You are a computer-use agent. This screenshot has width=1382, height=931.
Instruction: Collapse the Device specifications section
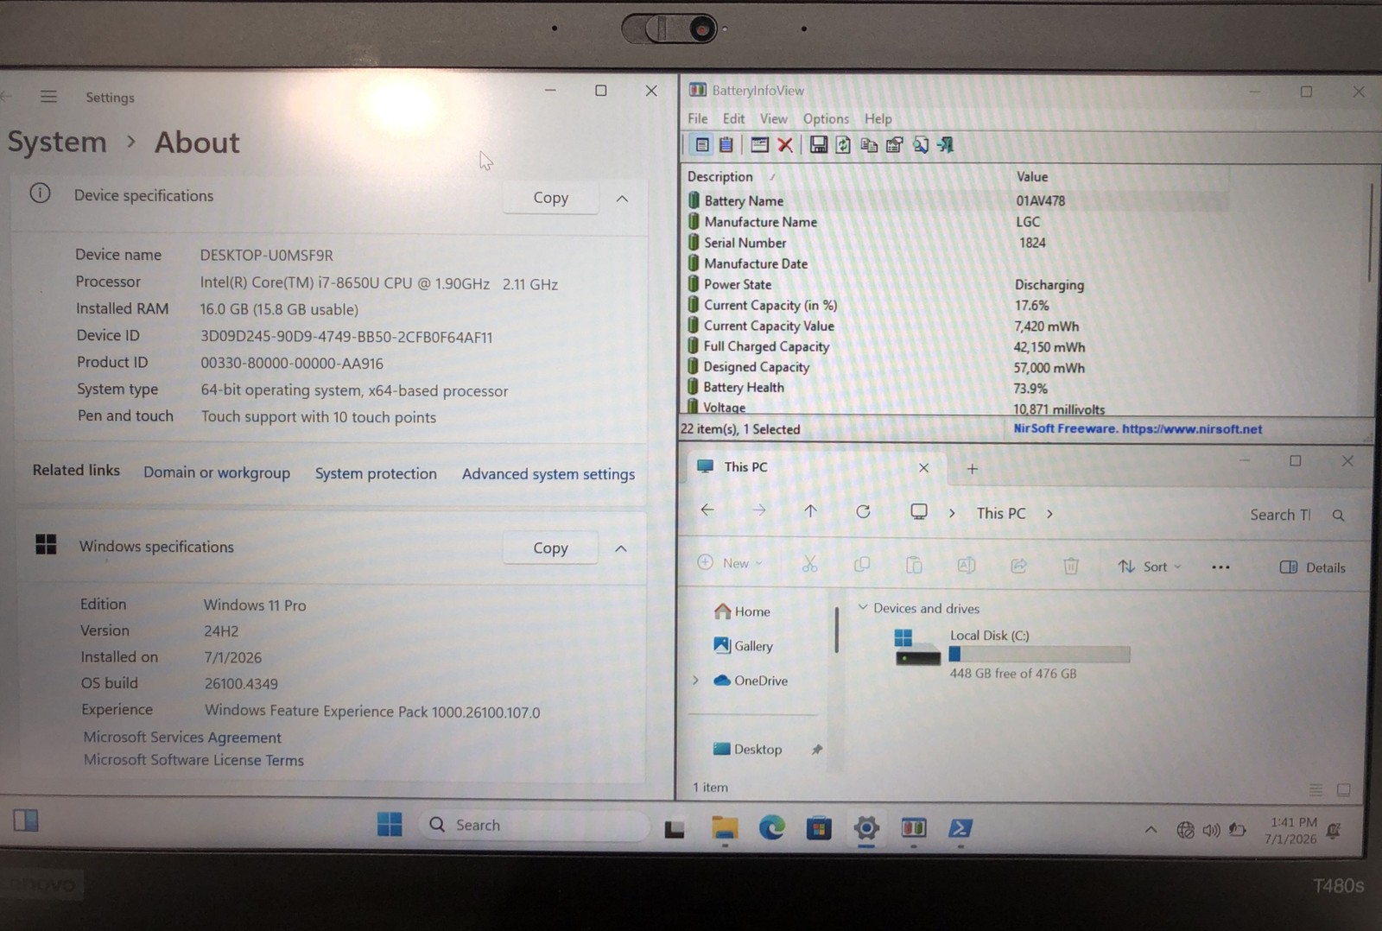pos(622,199)
